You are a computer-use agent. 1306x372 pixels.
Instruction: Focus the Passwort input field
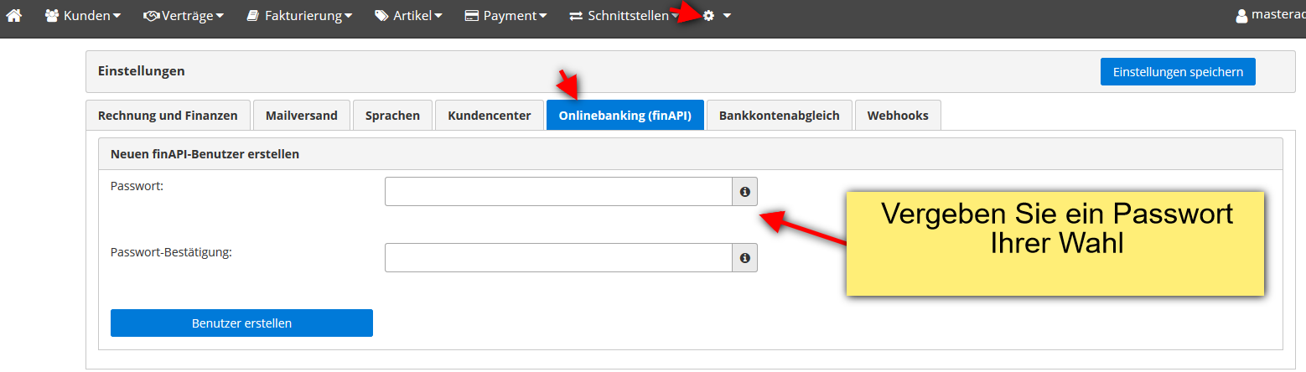tap(558, 192)
